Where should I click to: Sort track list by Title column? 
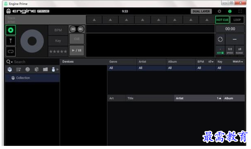[x=150, y=98]
